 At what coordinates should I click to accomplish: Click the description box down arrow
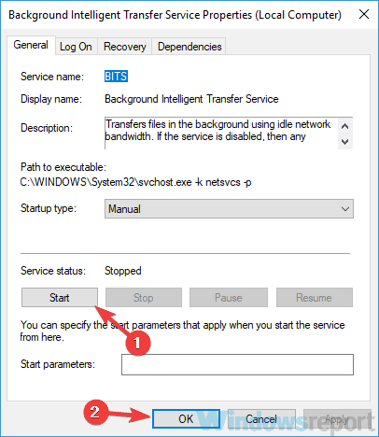pyautogui.click(x=344, y=142)
